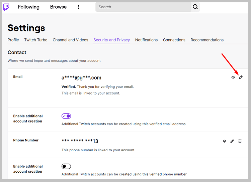Open the Recommendations tab
This screenshot has height=182, width=251.
click(x=207, y=40)
